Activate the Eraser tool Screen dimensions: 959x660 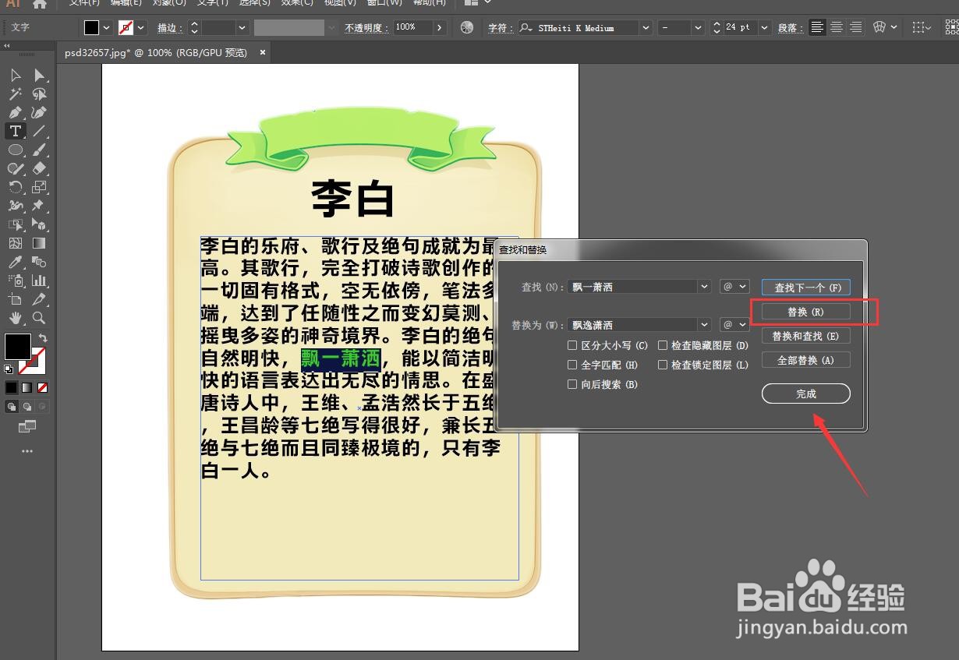40,168
